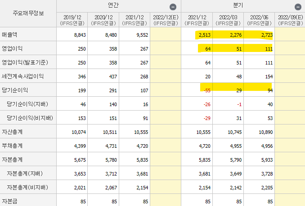Click net income value 107

[144, 90]
